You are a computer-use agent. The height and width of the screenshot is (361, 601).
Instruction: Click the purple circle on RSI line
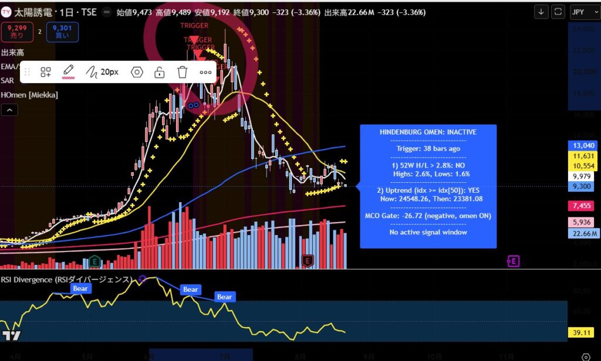pyautogui.click(x=143, y=279)
